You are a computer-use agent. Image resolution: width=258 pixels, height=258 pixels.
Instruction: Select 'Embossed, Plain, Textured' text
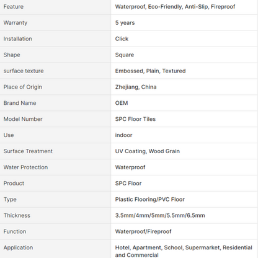coord(150,71)
